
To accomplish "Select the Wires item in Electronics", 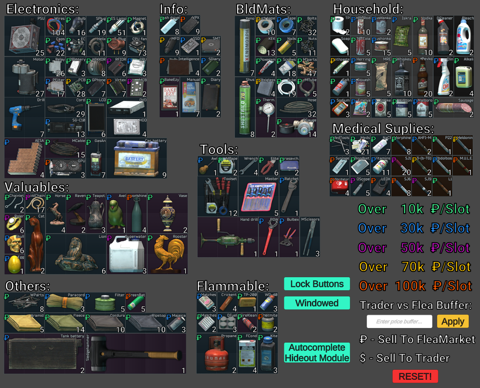I will coord(56,26).
